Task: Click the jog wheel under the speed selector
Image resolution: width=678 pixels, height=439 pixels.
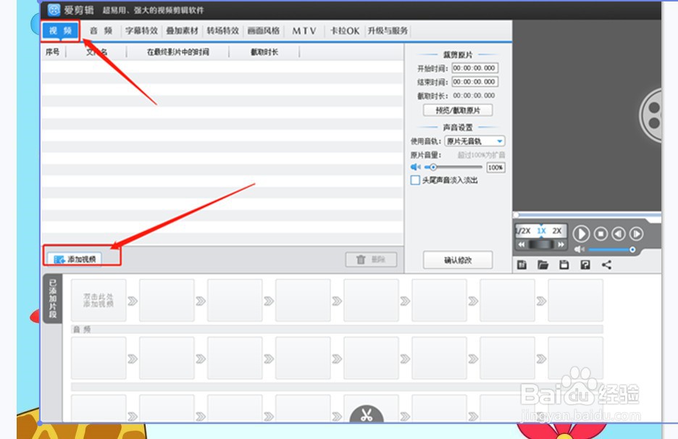Action: (541, 245)
